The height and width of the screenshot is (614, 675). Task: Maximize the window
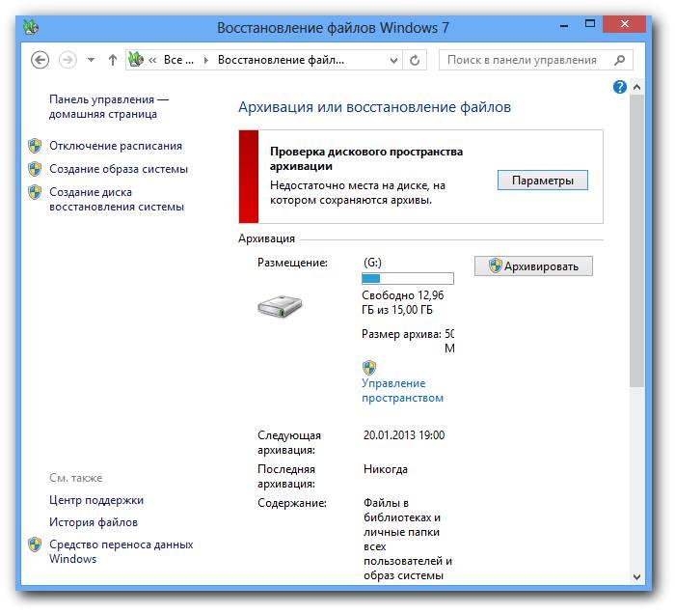590,24
